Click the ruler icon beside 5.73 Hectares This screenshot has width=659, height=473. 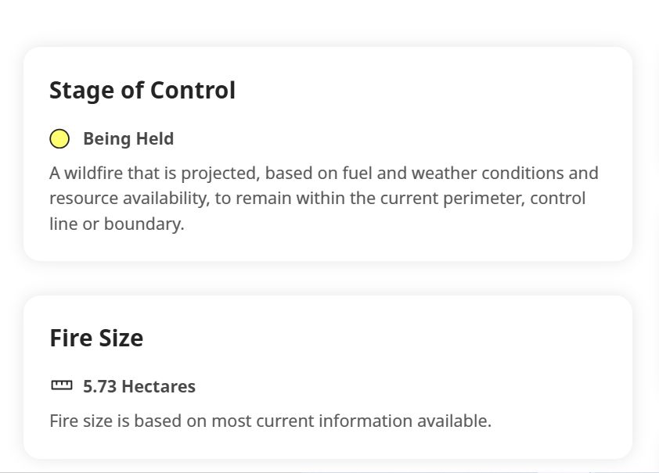coord(61,385)
